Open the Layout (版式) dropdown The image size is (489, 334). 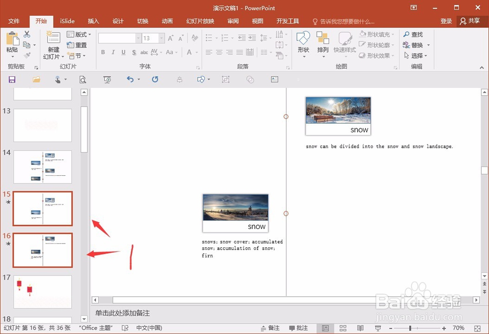79,34
